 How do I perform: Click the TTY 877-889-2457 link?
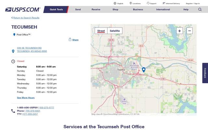click(30, 114)
